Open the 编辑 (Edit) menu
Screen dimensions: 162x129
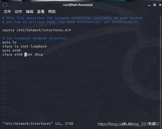click(30, 12)
